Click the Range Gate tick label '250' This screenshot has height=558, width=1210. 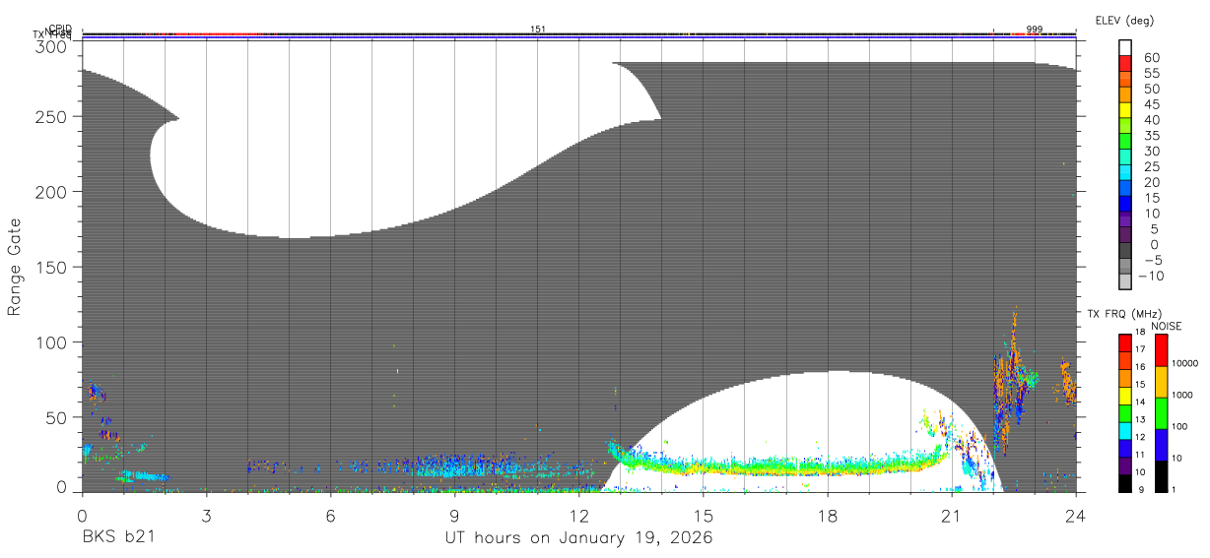tap(51, 116)
